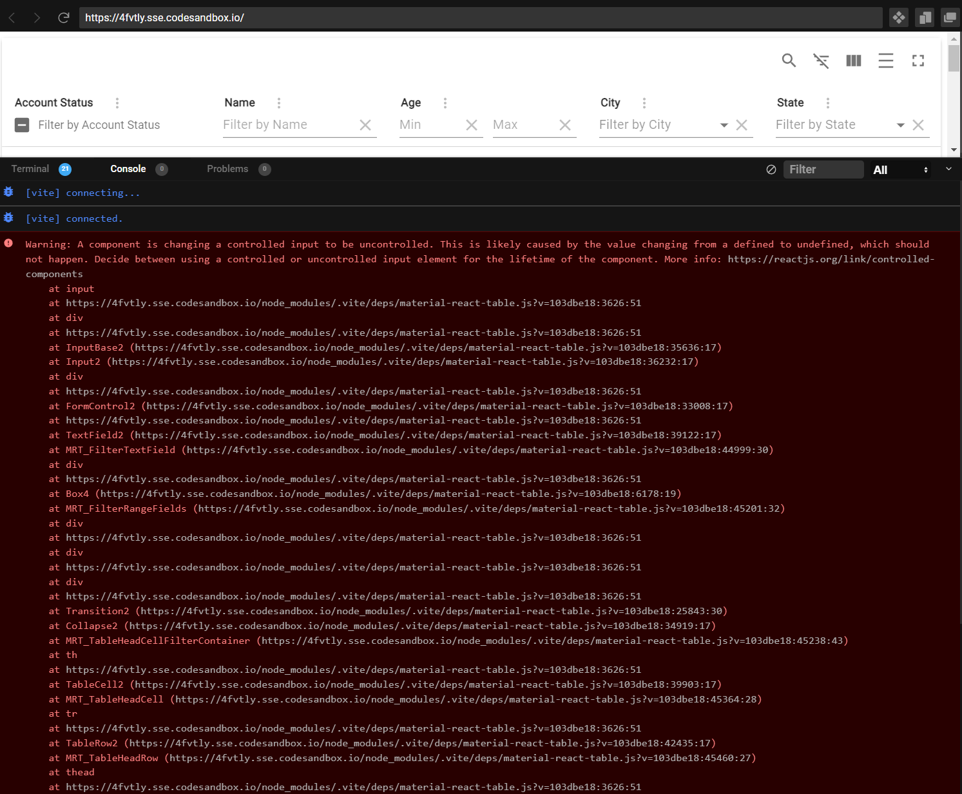Open the Filter by City dropdown
Image resolution: width=962 pixels, height=794 pixels.
pyautogui.click(x=724, y=124)
